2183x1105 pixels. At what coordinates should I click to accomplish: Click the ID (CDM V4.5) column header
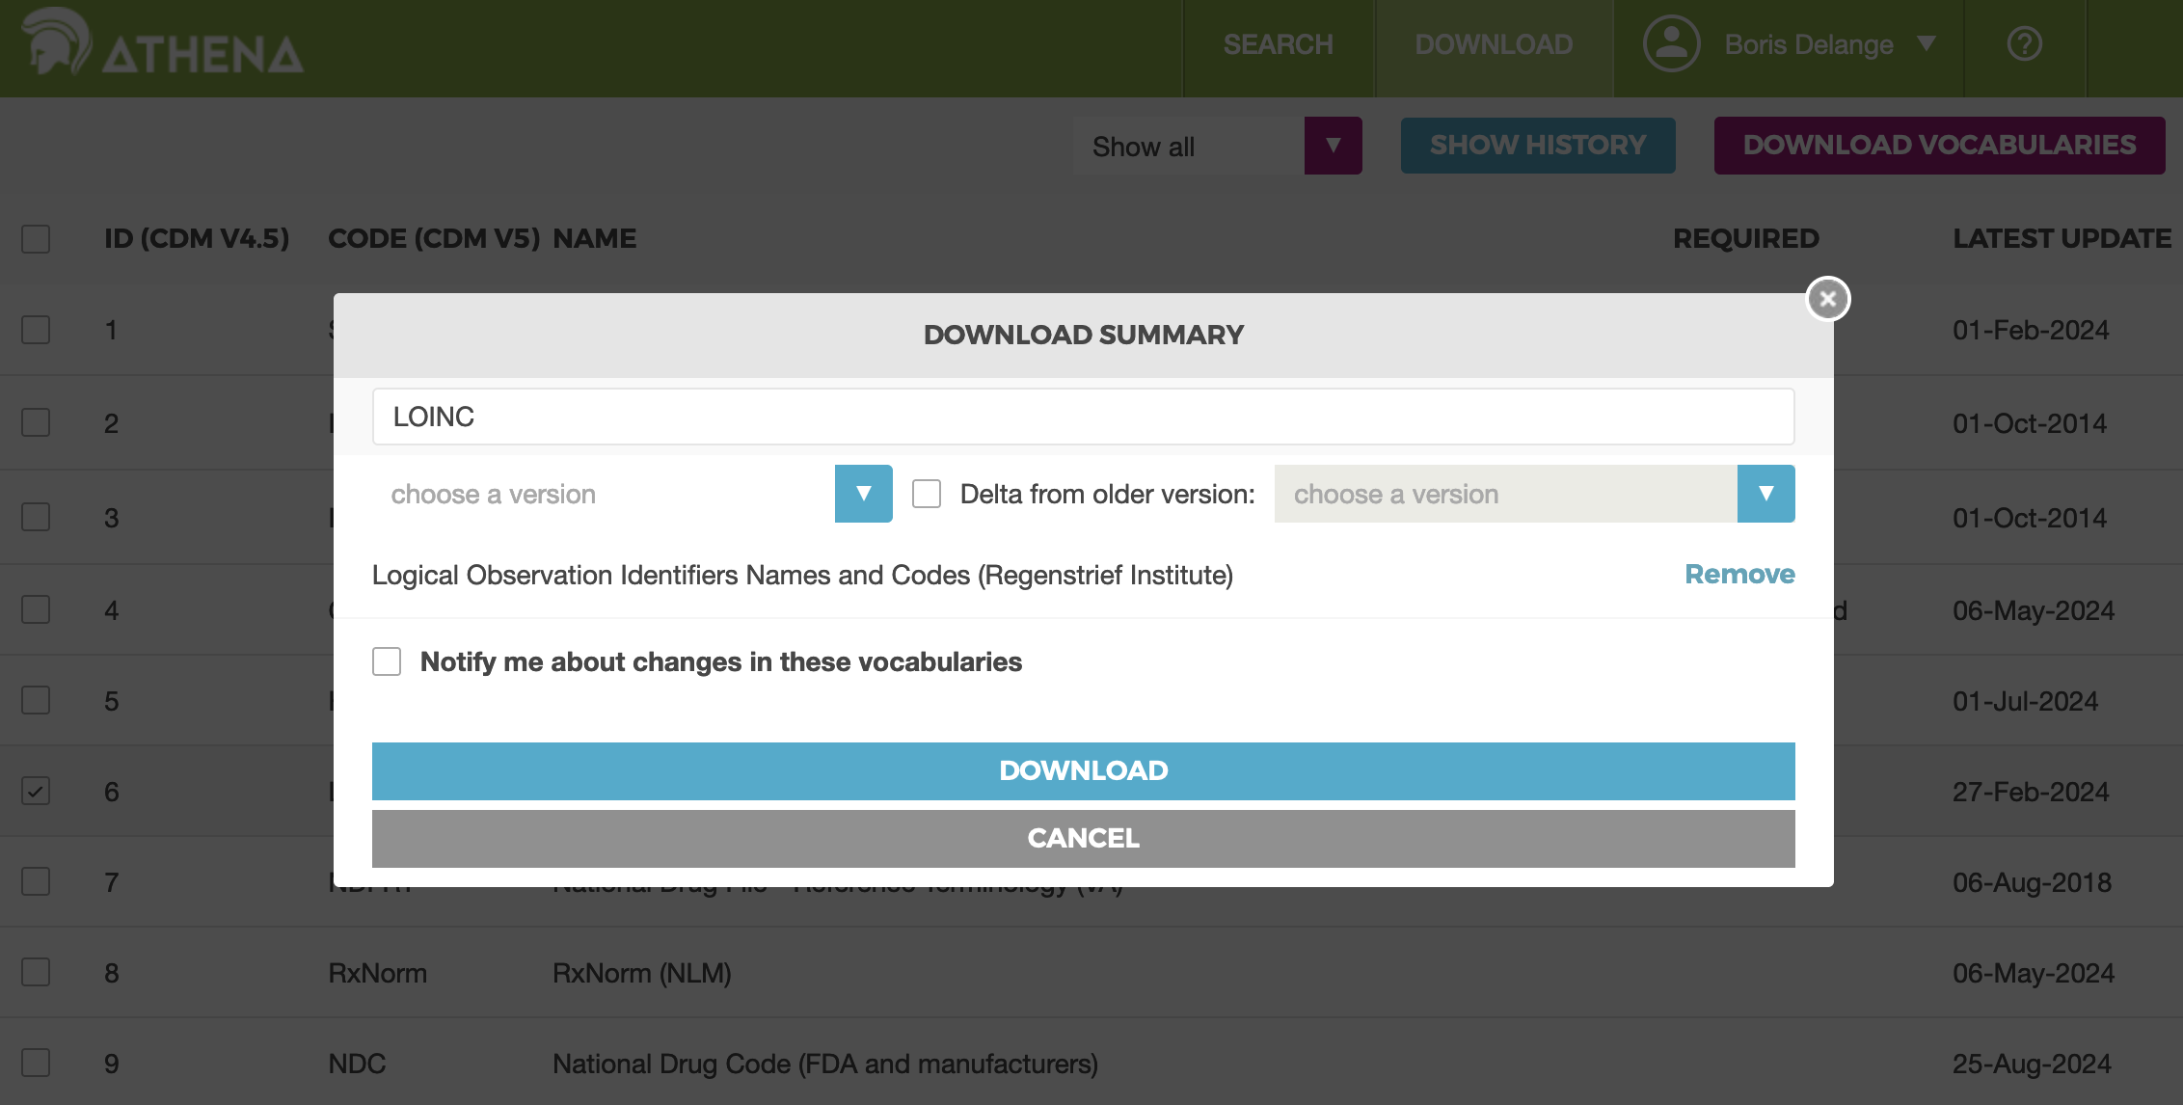point(197,238)
